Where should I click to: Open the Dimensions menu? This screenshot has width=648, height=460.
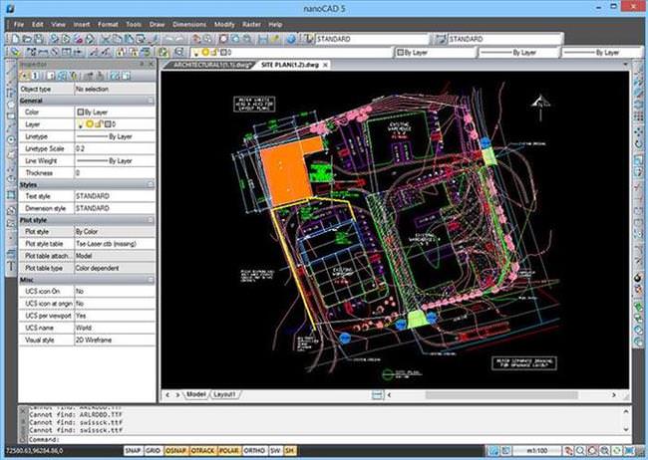click(189, 24)
